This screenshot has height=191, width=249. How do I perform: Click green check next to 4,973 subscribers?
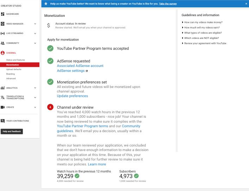pyautogui.click(x=136, y=176)
